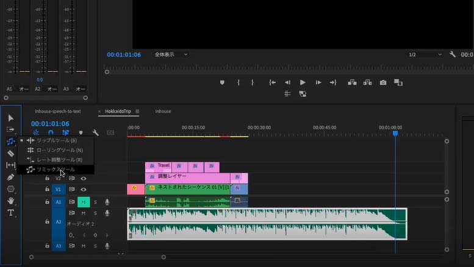Click the icon beside the safe margins button
The width and height of the screenshot is (474, 267).
303,94
